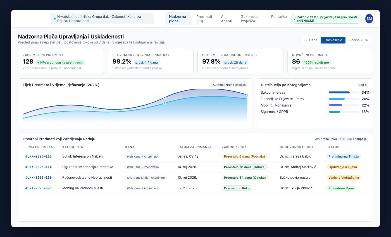
Task: Click the Računovodstvene Nepravilnosti category cell
Action: click(x=87, y=178)
